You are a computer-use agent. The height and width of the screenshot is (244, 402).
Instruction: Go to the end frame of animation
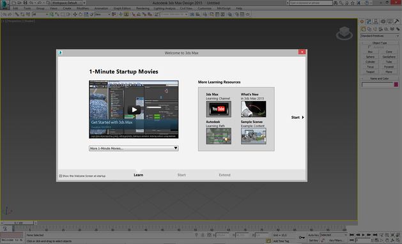375,235
